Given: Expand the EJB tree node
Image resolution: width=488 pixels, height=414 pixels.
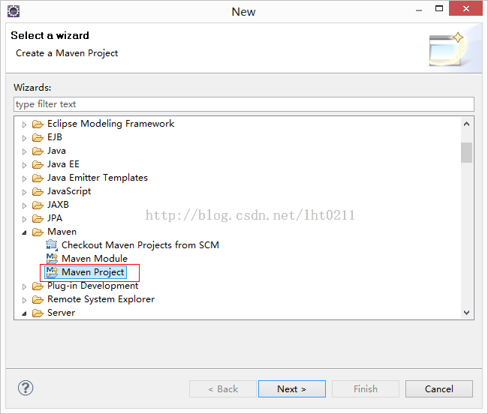Looking at the screenshot, I should click(x=24, y=138).
